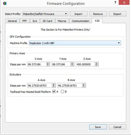The image size is (131, 135).
Task: Switch to the General tab
Action: [x=12, y=21]
